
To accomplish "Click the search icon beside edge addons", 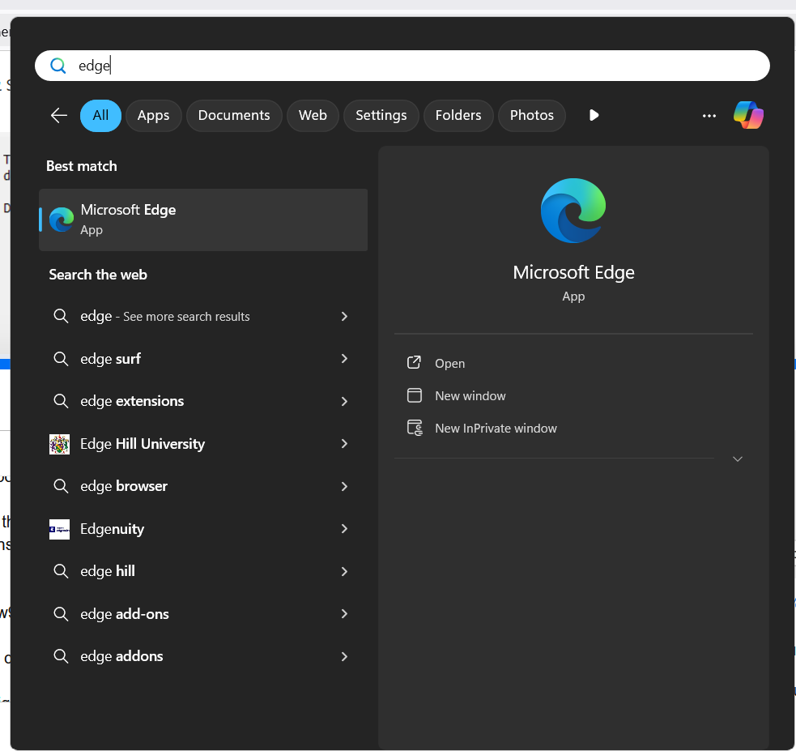I will pyautogui.click(x=61, y=656).
